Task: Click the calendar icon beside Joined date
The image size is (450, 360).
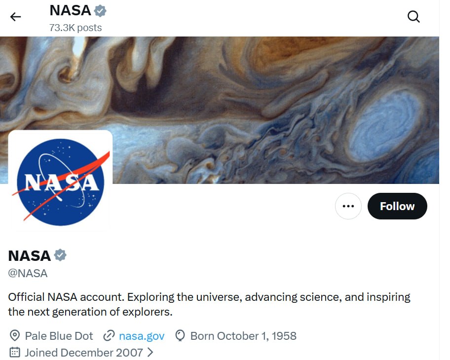Action: point(15,353)
